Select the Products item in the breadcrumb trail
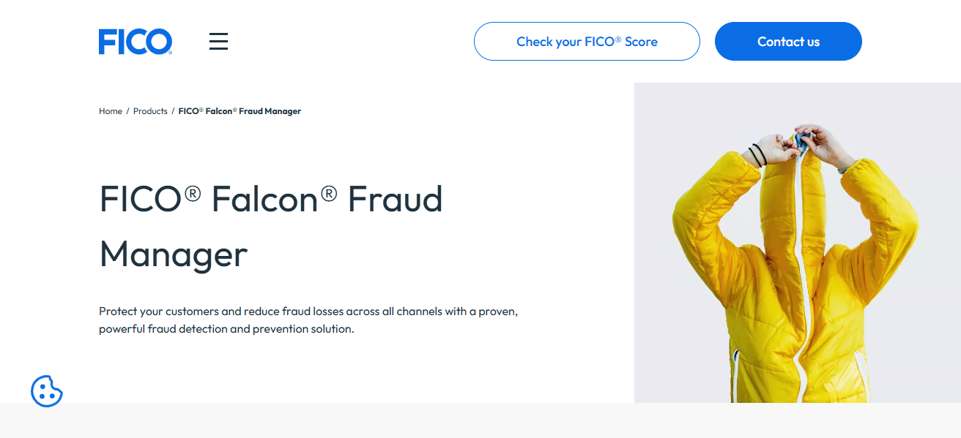Viewport: 961px width, 438px height. tap(150, 110)
